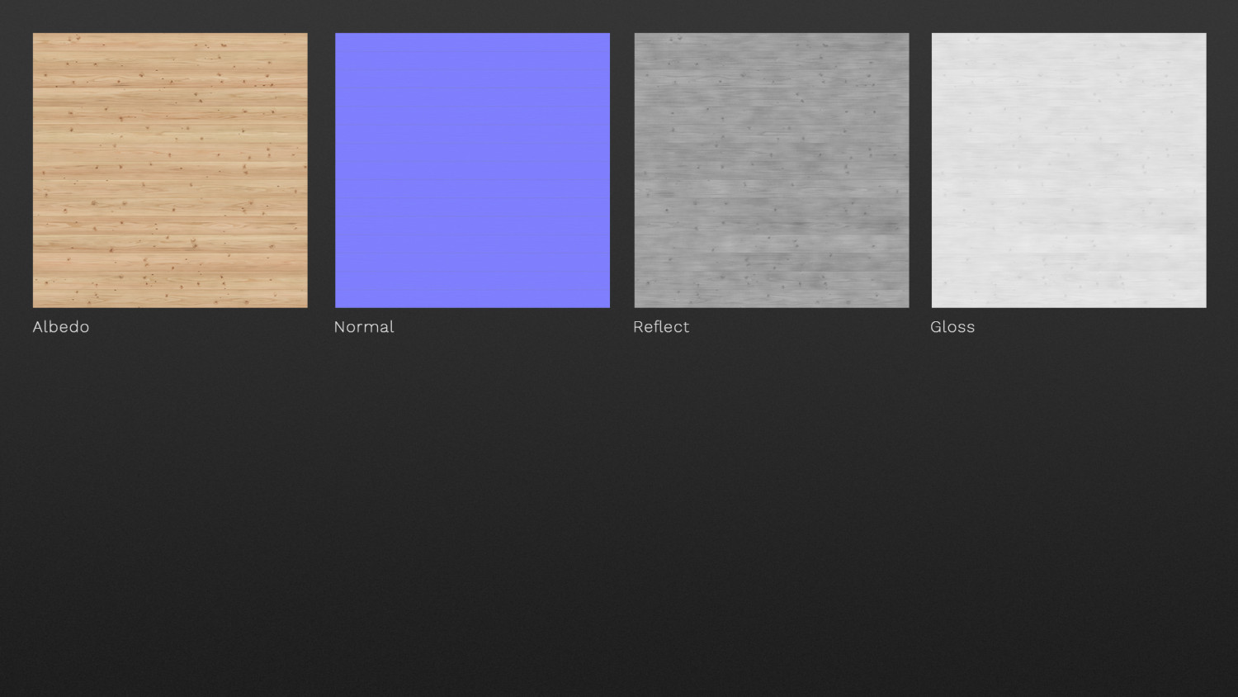This screenshot has width=1238, height=697.
Task: Open the Albedo wood texture thumbnail
Action: [170, 170]
